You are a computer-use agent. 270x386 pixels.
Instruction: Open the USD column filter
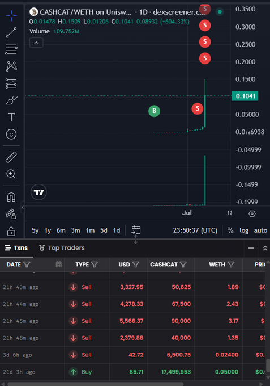click(x=135, y=265)
